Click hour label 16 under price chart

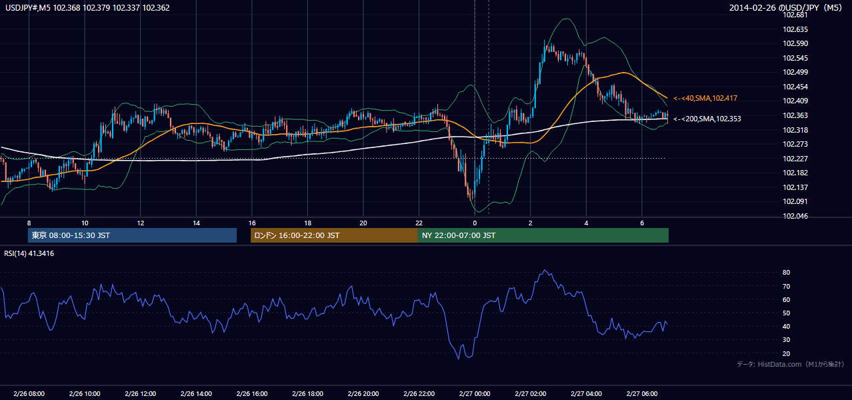[252, 223]
